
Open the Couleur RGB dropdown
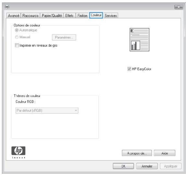pyautogui.click(x=47, y=110)
